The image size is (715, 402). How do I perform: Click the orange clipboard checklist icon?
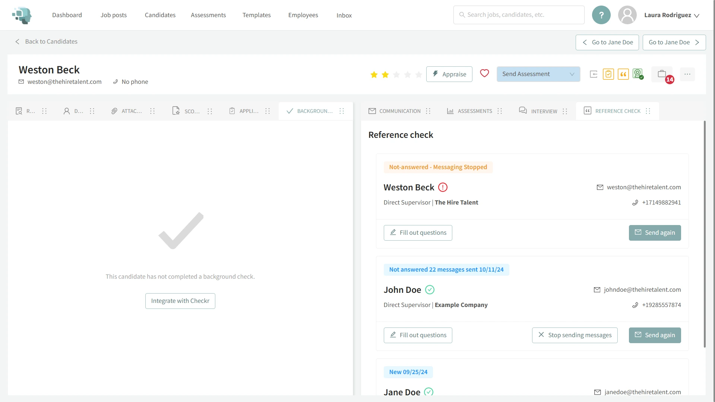608,74
